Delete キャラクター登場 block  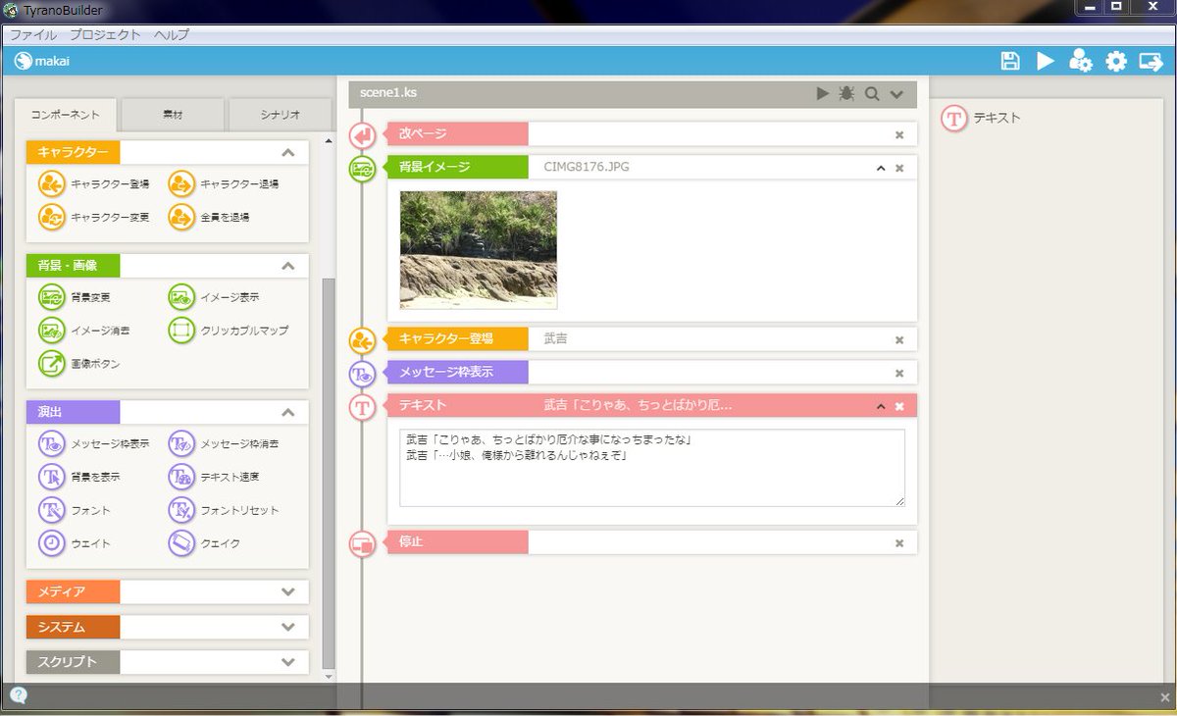899,339
